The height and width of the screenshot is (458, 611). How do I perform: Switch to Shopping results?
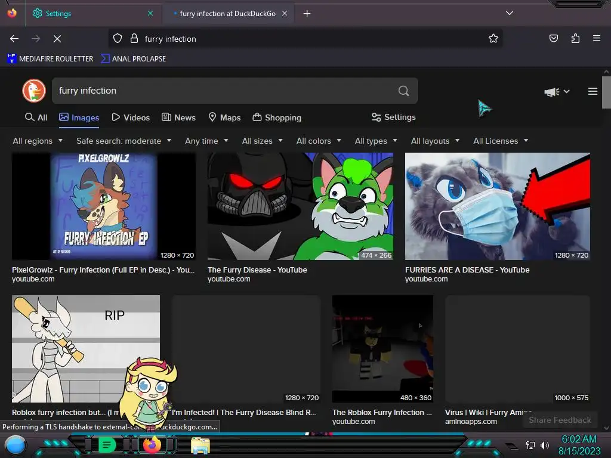(277, 117)
